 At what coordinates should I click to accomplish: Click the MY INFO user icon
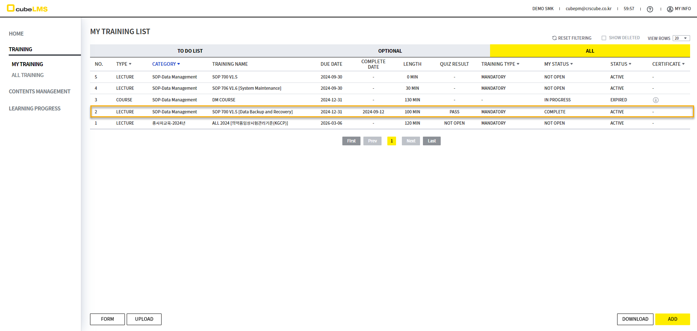tap(670, 9)
